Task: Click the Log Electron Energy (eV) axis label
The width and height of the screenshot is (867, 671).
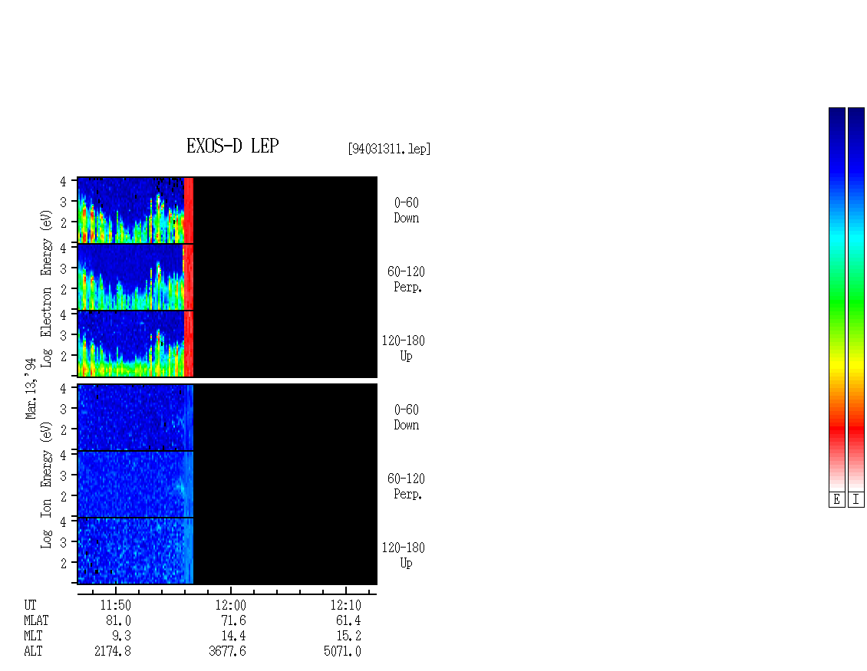Action: [x=46, y=288]
